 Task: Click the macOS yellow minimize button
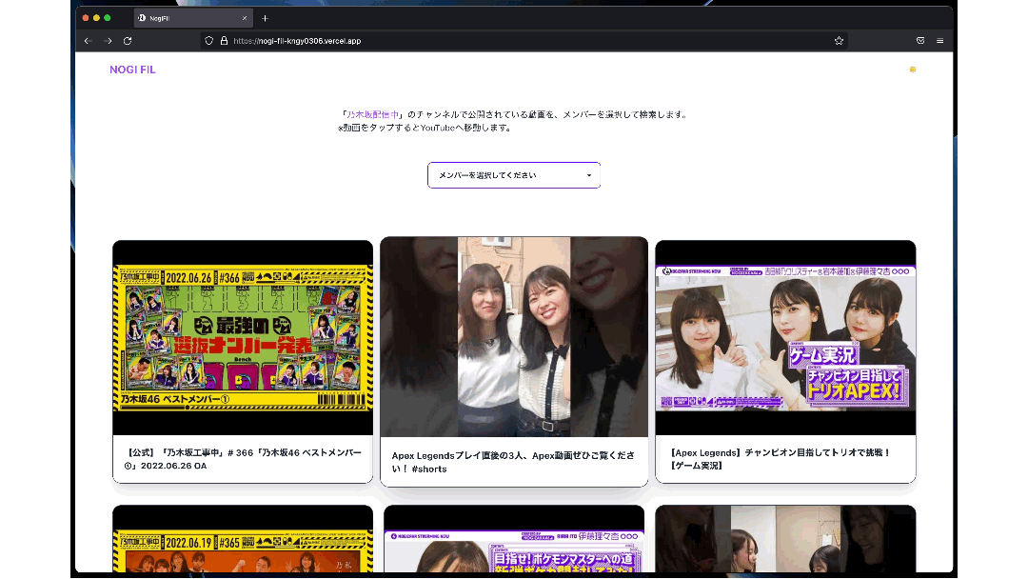click(x=96, y=18)
